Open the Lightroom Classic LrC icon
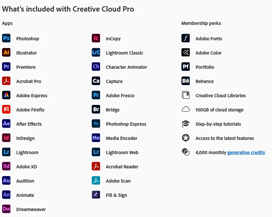The image size is (272, 217). coord(96,52)
